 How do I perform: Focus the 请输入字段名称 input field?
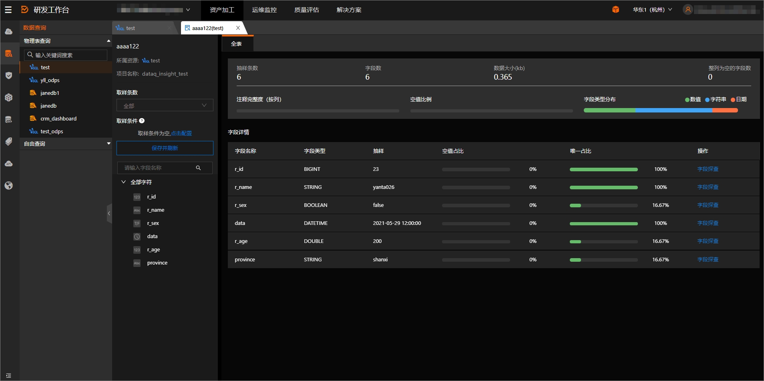[x=165, y=168]
